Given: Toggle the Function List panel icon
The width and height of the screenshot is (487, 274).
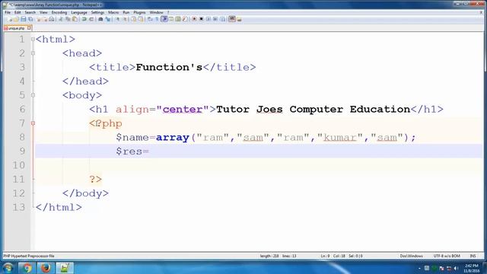Looking at the screenshot, I should click(x=185, y=19).
